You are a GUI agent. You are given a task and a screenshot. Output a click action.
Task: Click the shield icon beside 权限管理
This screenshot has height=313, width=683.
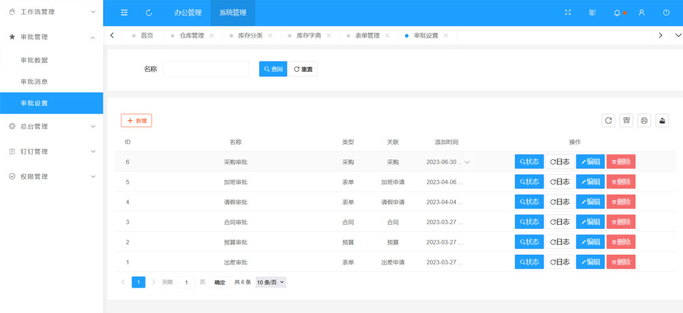click(12, 176)
